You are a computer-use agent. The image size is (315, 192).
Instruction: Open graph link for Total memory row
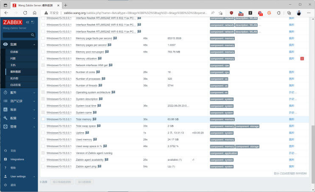pos(292,119)
